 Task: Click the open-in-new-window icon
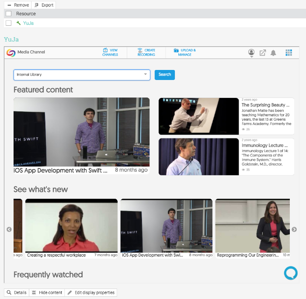(x=263, y=52)
